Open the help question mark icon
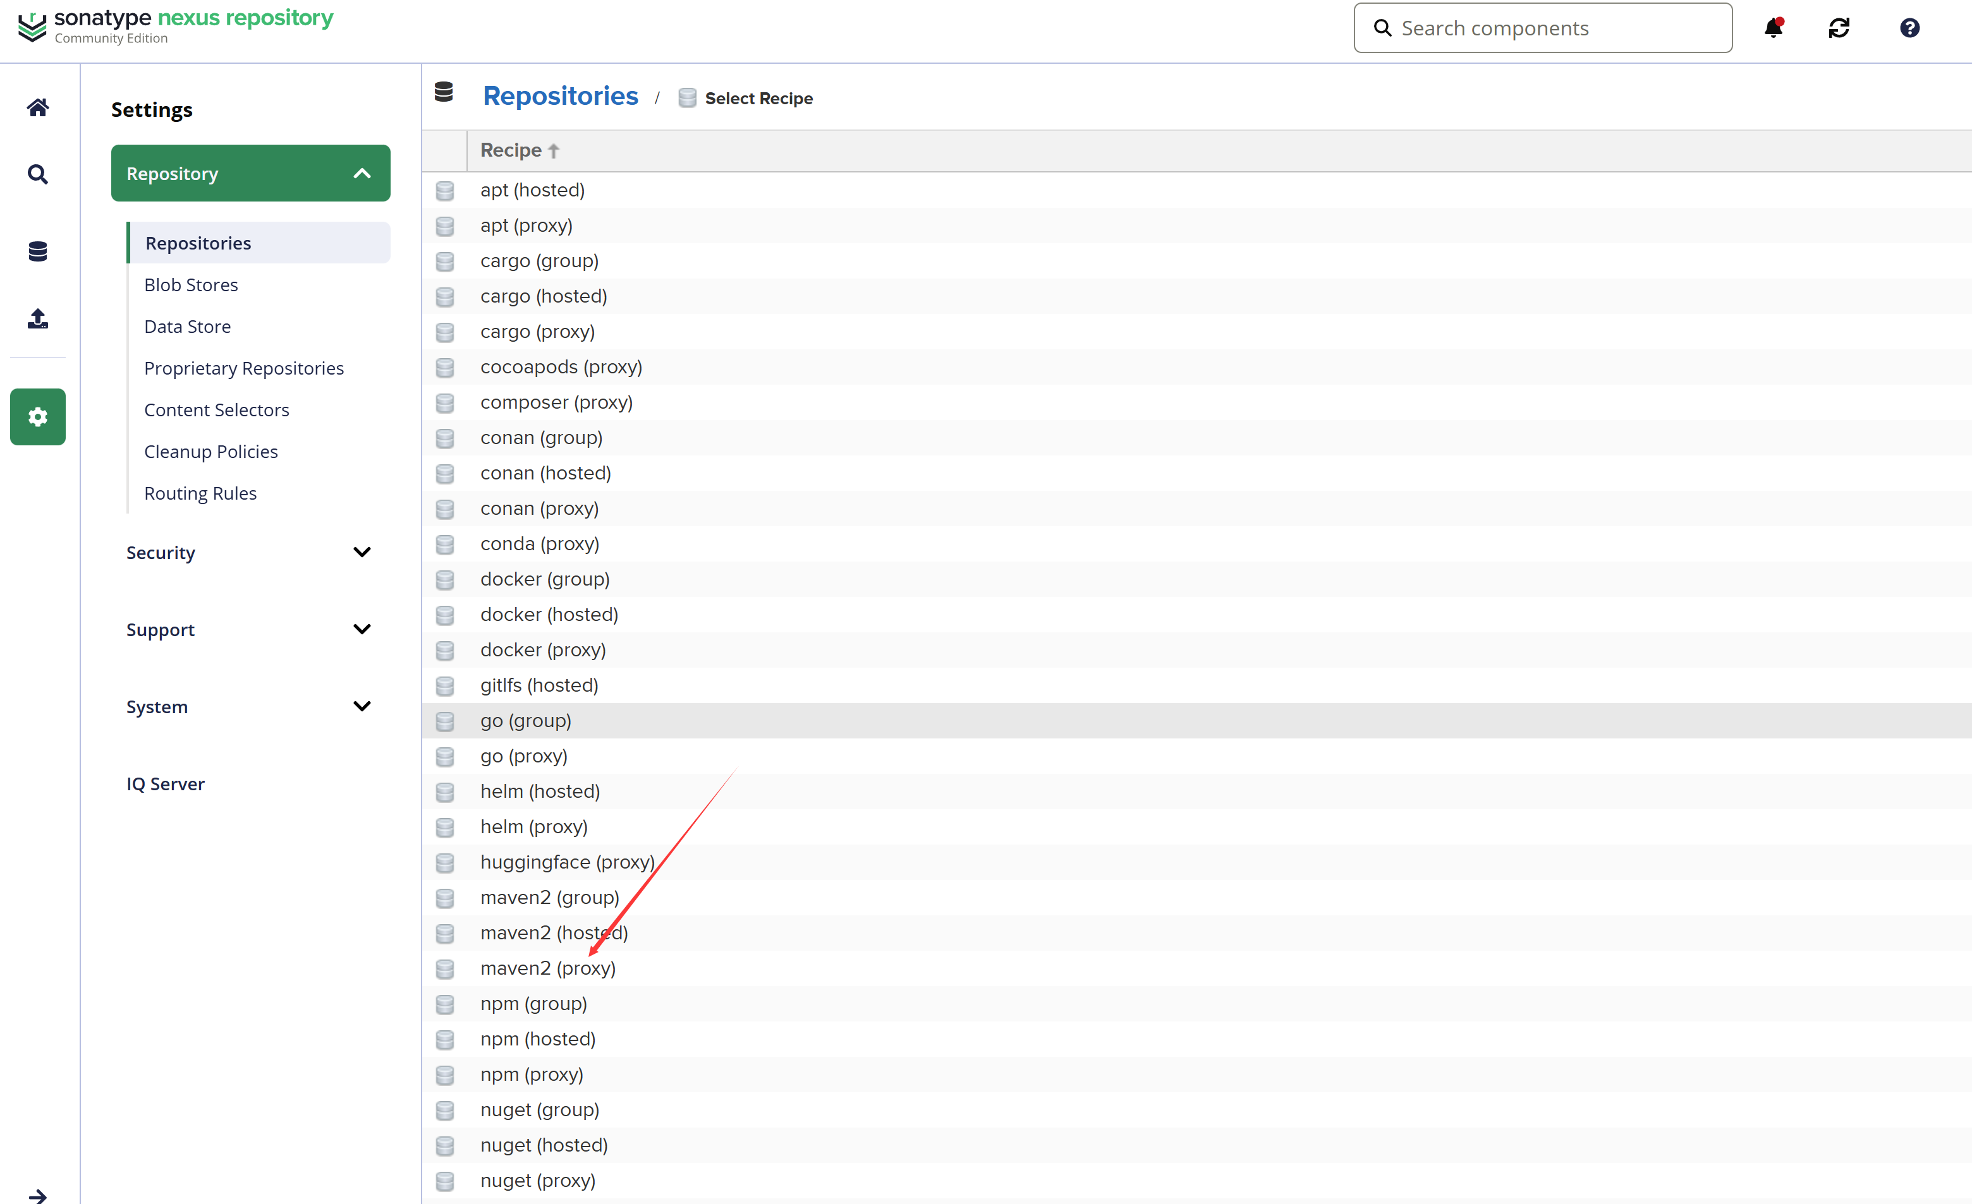The width and height of the screenshot is (1972, 1204). coord(1909,28)
